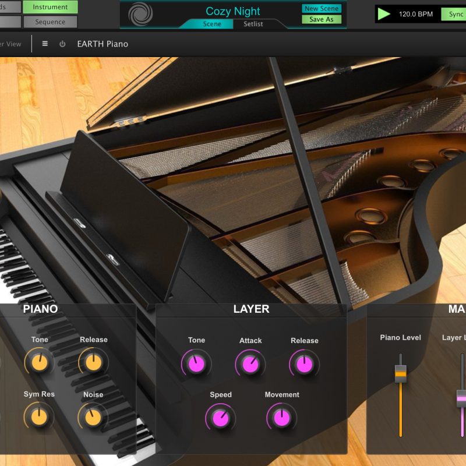
Task: Click the Layer Movement knob
Action: [x=282, y=418]
